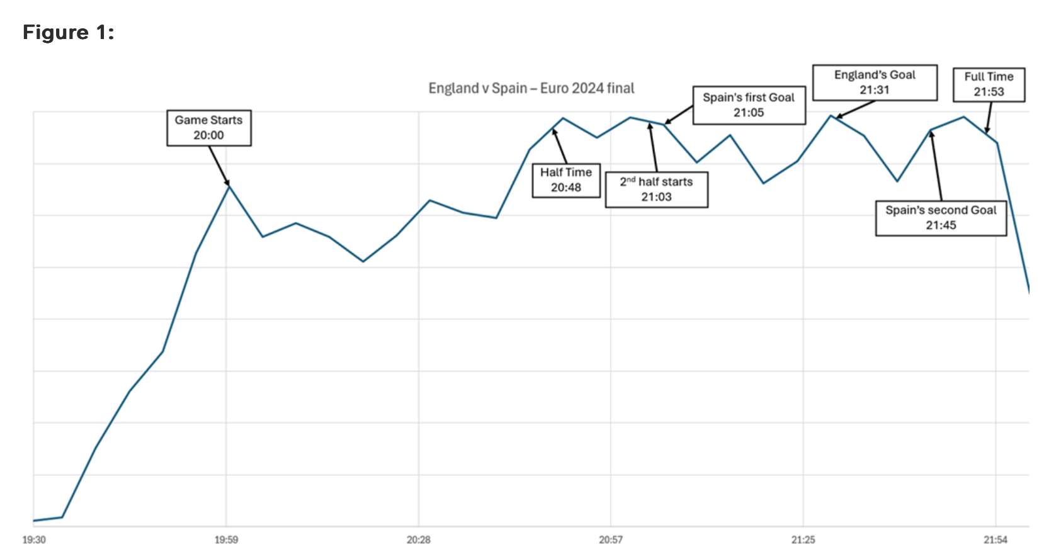Click the arrow tip pointing from England's Goal
Viewport: 1044px width, 559px height.
coord(837,117)
